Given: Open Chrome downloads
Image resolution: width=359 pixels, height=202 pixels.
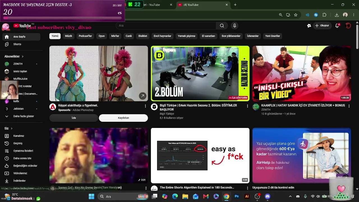Looking at the screenshot, I should [x=337, y=15].
